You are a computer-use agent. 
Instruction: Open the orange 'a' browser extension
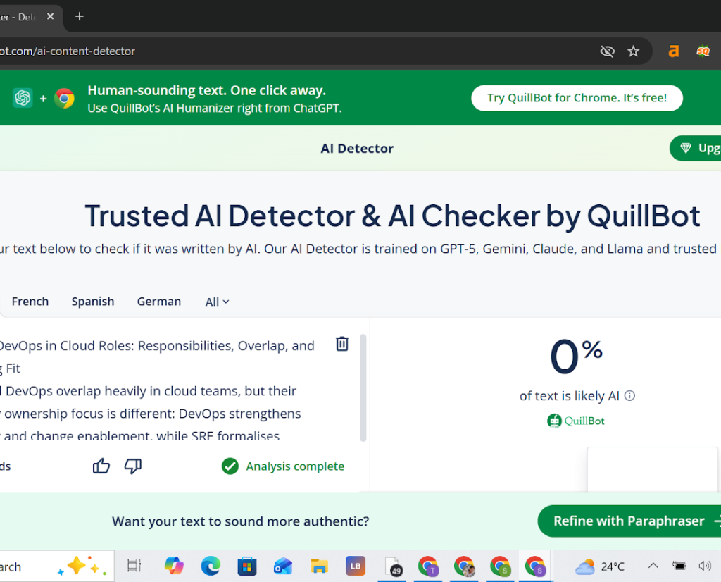674,51
